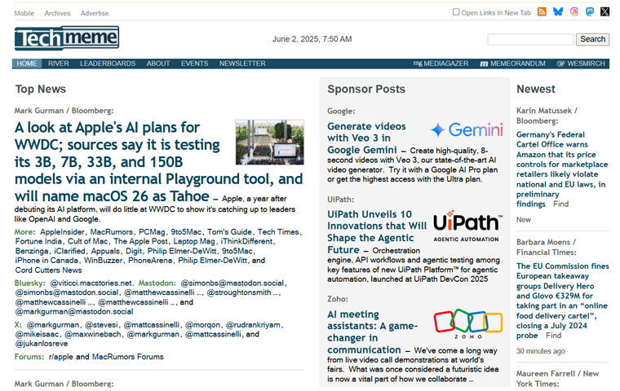The image size is (620, 391).
Task: Open the LEADERBOARDS nav tab
Action: (x=108, y=64)
